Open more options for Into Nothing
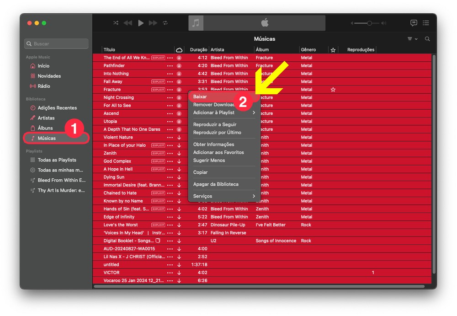The image size is (457, 316). click(x=170, y=74)
